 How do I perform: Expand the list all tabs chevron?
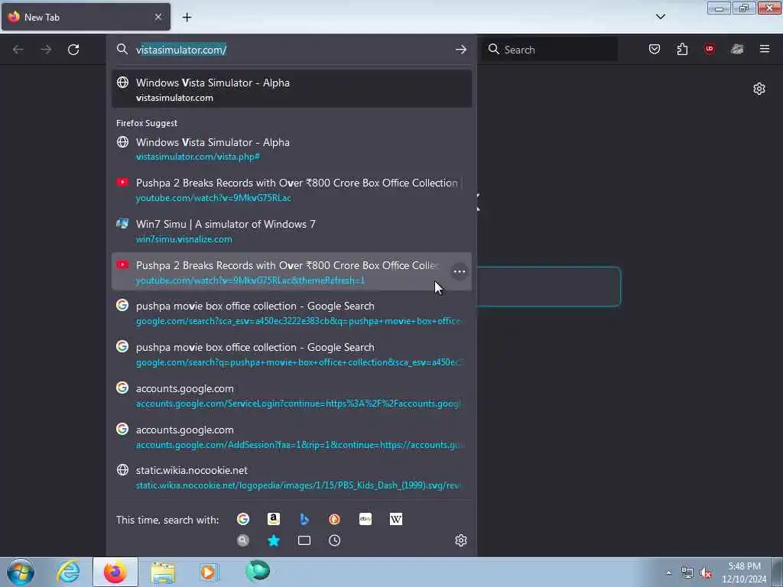click(x=660, y=17)
